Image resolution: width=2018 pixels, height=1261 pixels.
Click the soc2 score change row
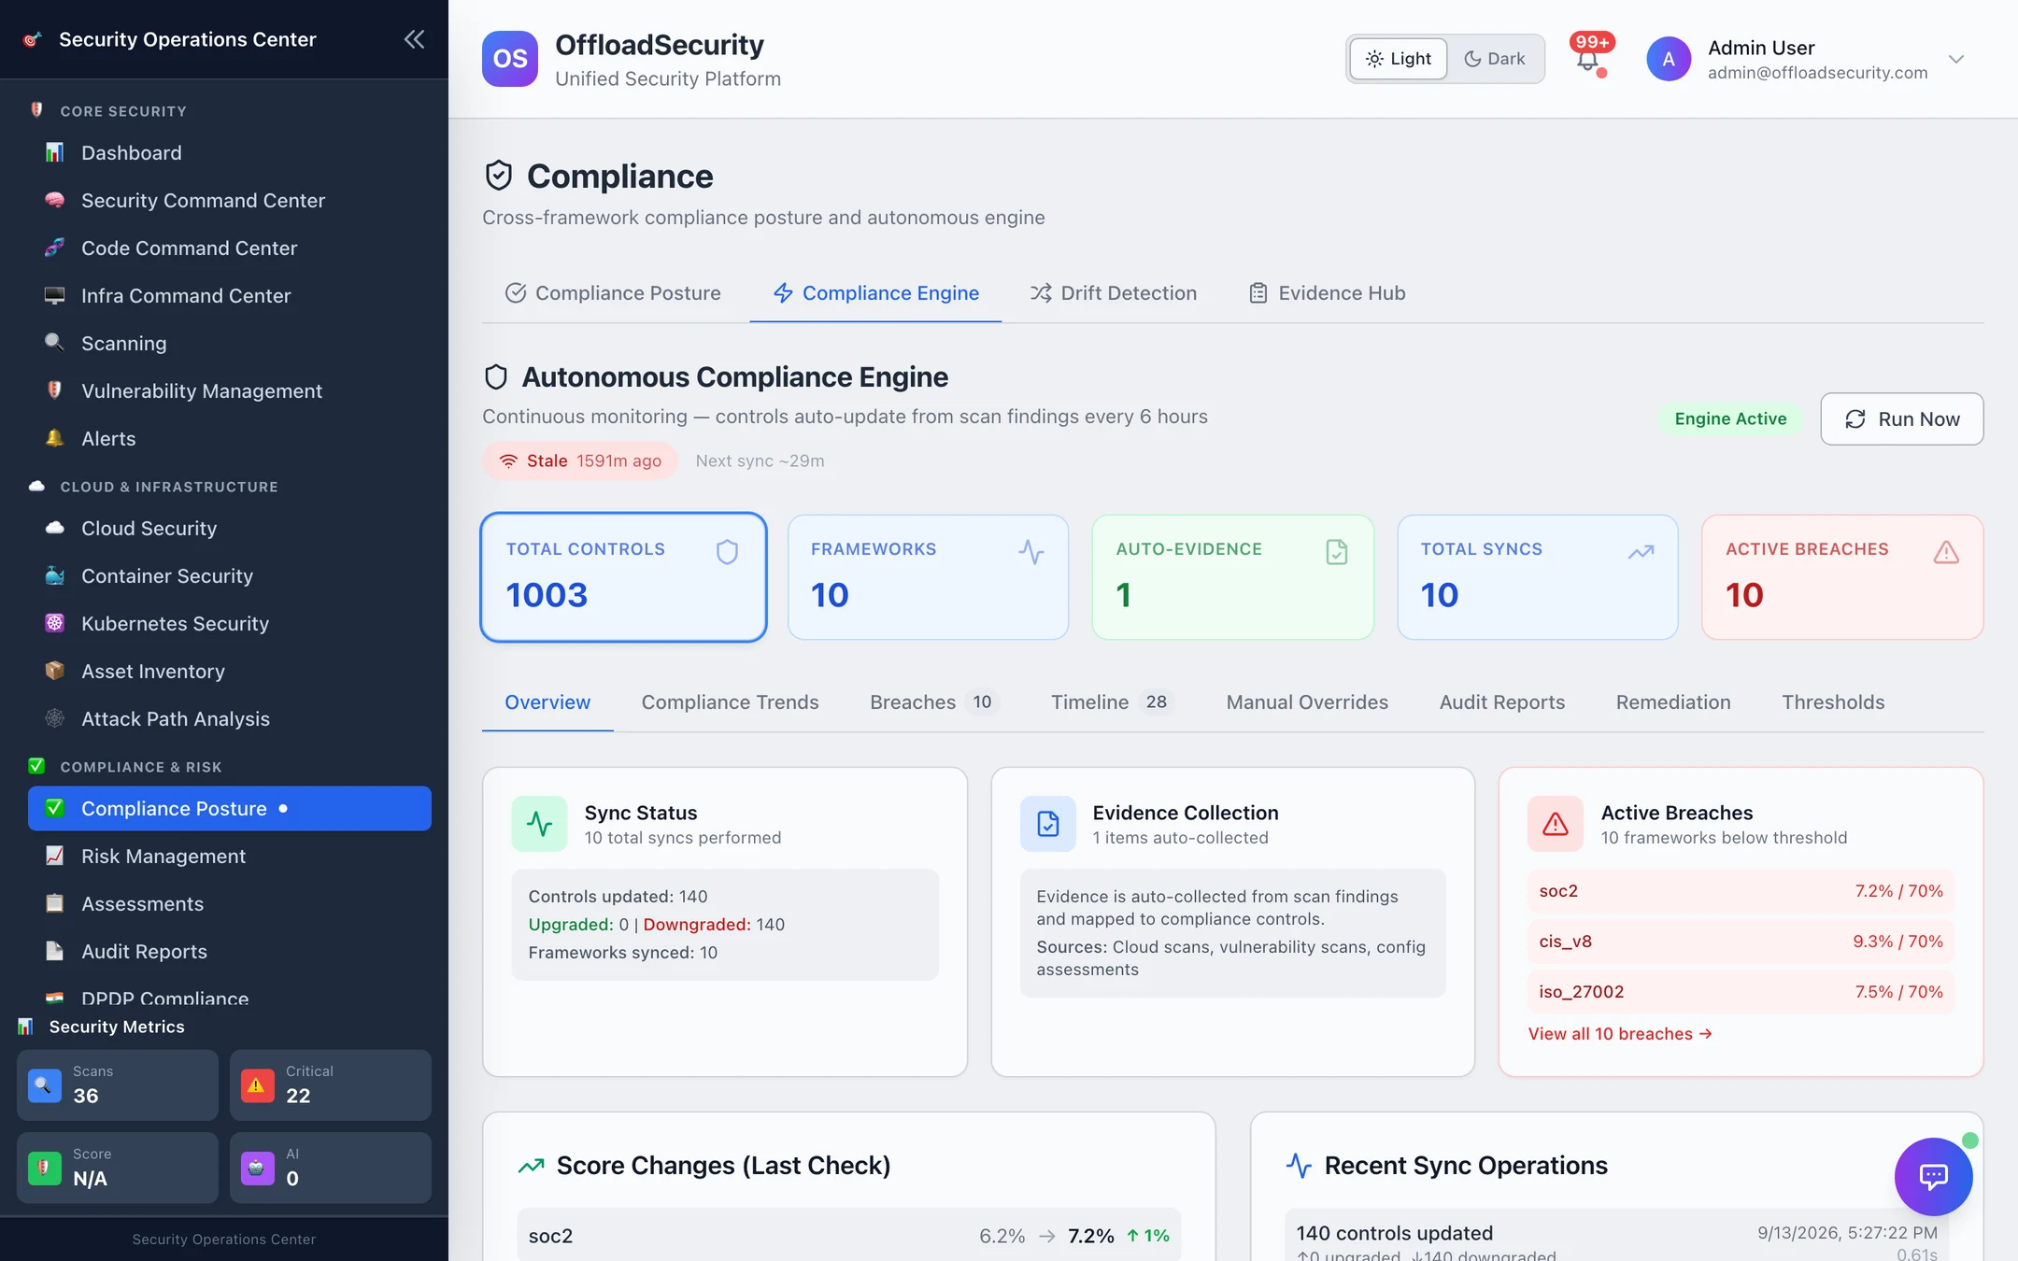click(x=848, y=1235)
